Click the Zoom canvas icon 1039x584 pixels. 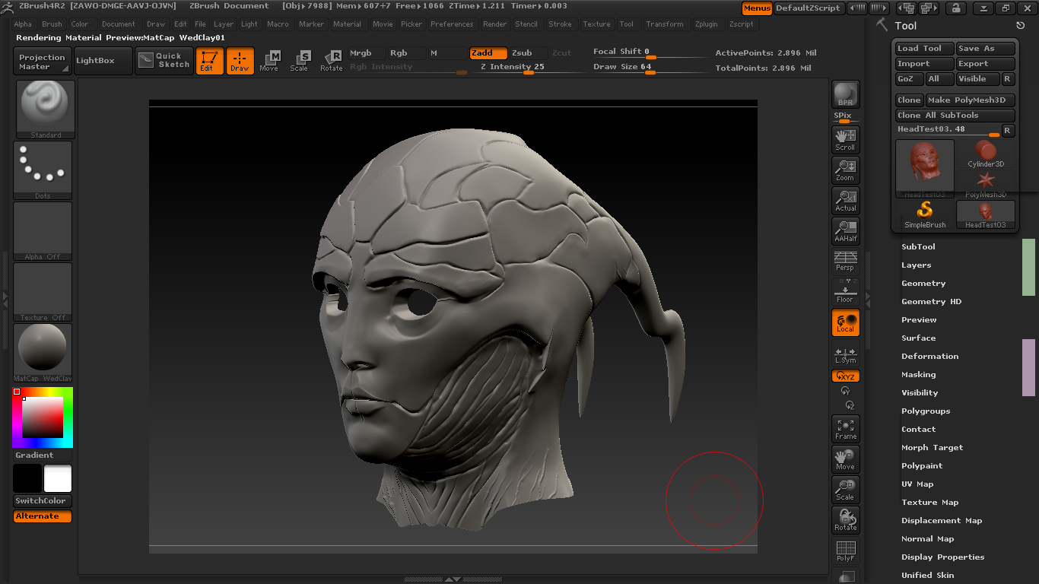click(x=845, y=170)
